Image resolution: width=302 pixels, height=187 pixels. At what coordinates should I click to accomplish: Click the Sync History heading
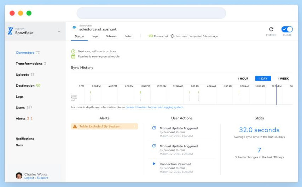[82, 68]
